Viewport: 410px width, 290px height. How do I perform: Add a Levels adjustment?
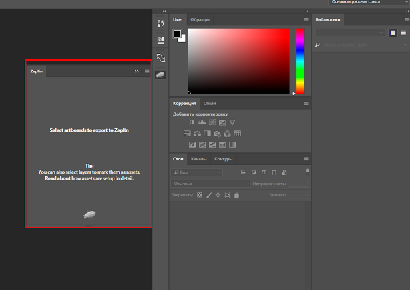tap(202, 122)
